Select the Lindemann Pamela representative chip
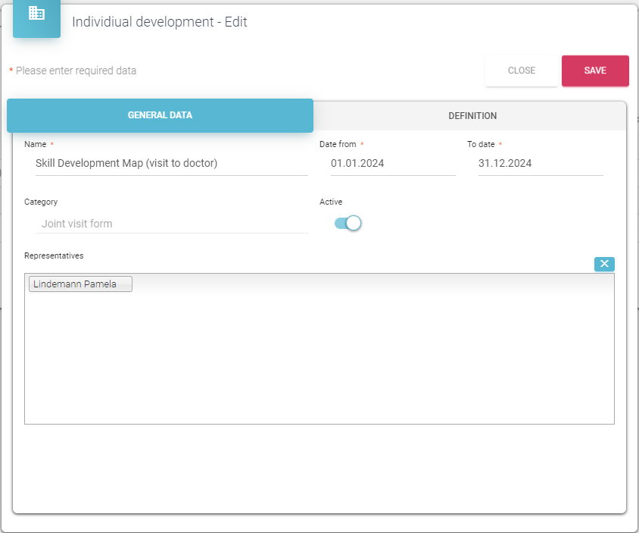639x533 pixels. (80, 284)
